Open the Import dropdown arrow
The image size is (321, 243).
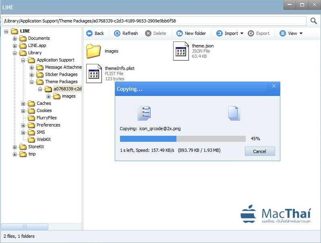coord(242,33)
